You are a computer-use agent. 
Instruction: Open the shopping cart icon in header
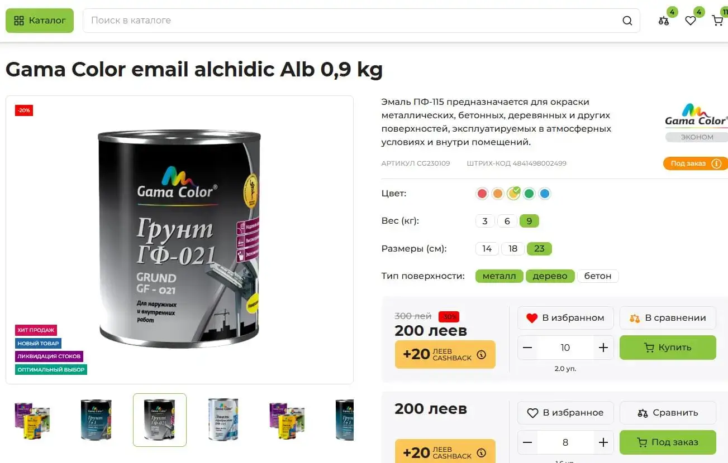click(x=717, y=21)
